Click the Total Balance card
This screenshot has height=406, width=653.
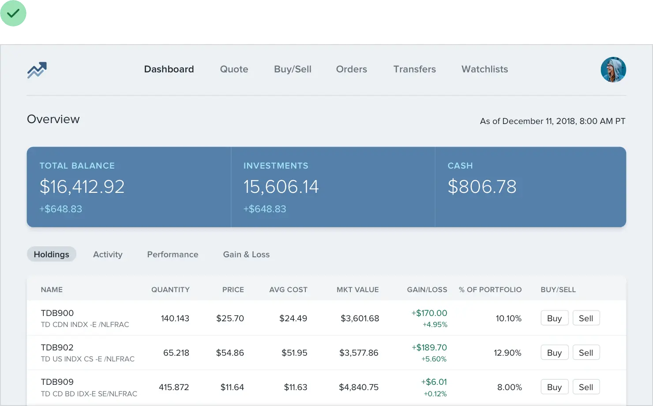click(129, 187)
